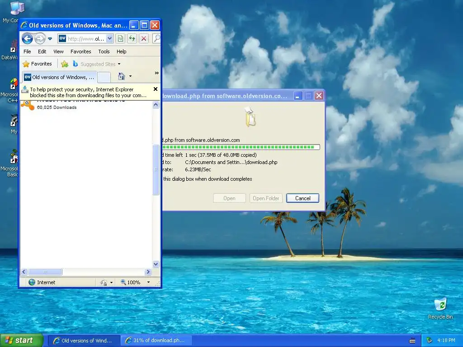Select the Recycle Bin desktop icon

[x=440, y=308]
